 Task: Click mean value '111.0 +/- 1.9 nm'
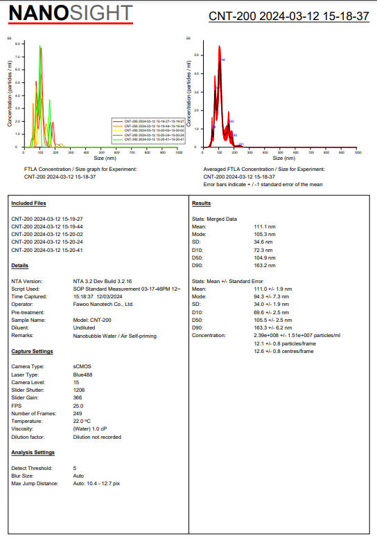[273, 289]
